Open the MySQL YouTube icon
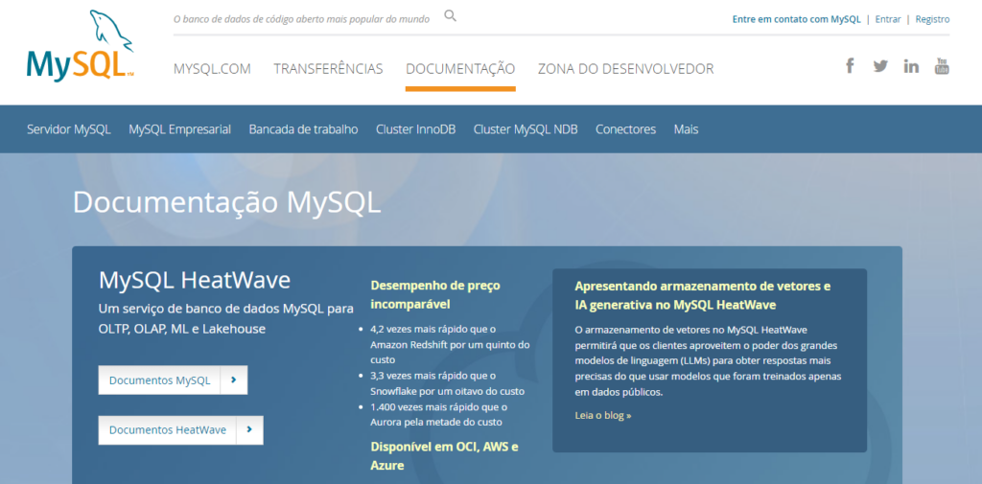 (x=942, y=66)
